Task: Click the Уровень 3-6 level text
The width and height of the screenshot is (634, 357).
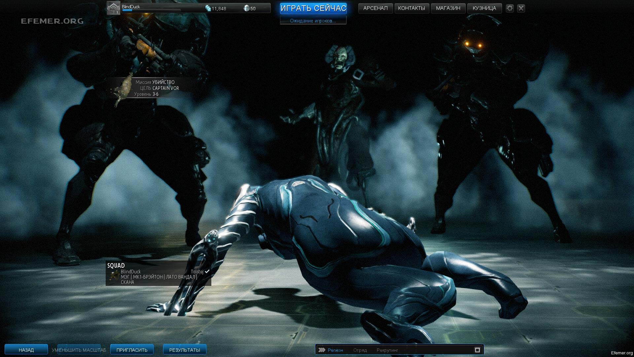Action: pos(146,94)
